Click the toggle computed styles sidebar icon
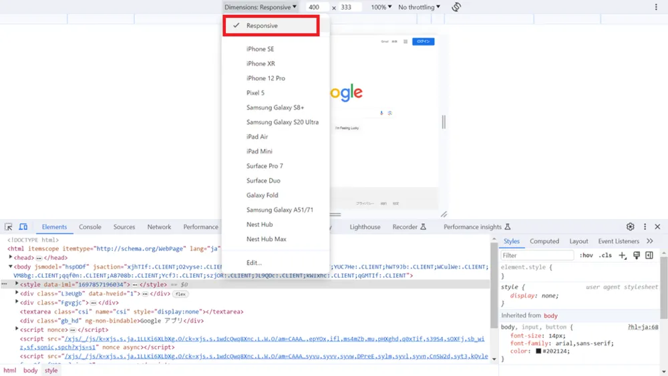The image size is (668, 376). (x=649, y=256)
